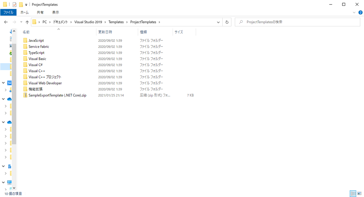Jump to Visual Studio 2019 in breadcrumb
Image resolution: width=364 pixels, height=197 pixels.
89,22
